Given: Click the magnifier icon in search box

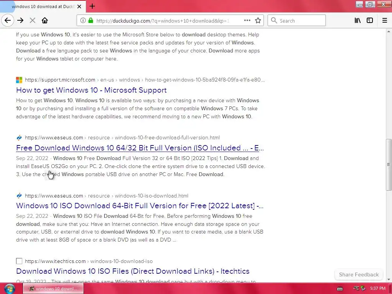Looking at the screenshot, I should pyautogui.click(x=274, y=21).
